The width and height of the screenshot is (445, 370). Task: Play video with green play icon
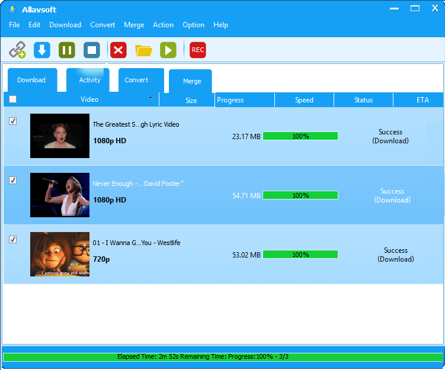[168, 50]
